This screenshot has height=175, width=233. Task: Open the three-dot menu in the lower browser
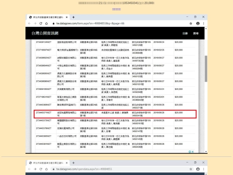[x=204, y=169]
